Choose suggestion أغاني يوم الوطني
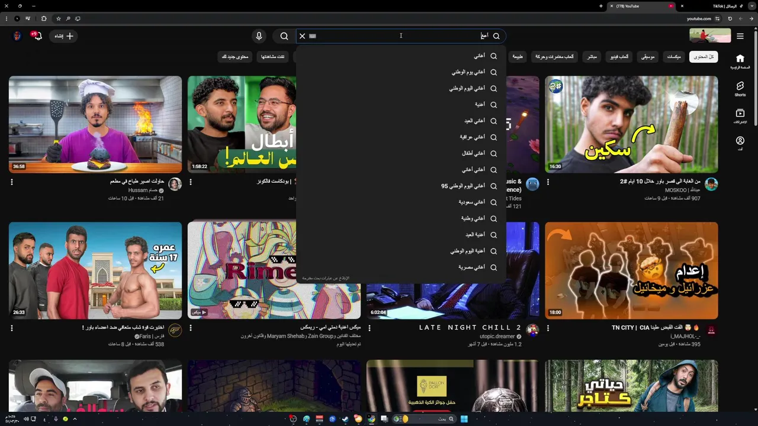Viewport: 758px width, 426px height. [x=401, y=72]
